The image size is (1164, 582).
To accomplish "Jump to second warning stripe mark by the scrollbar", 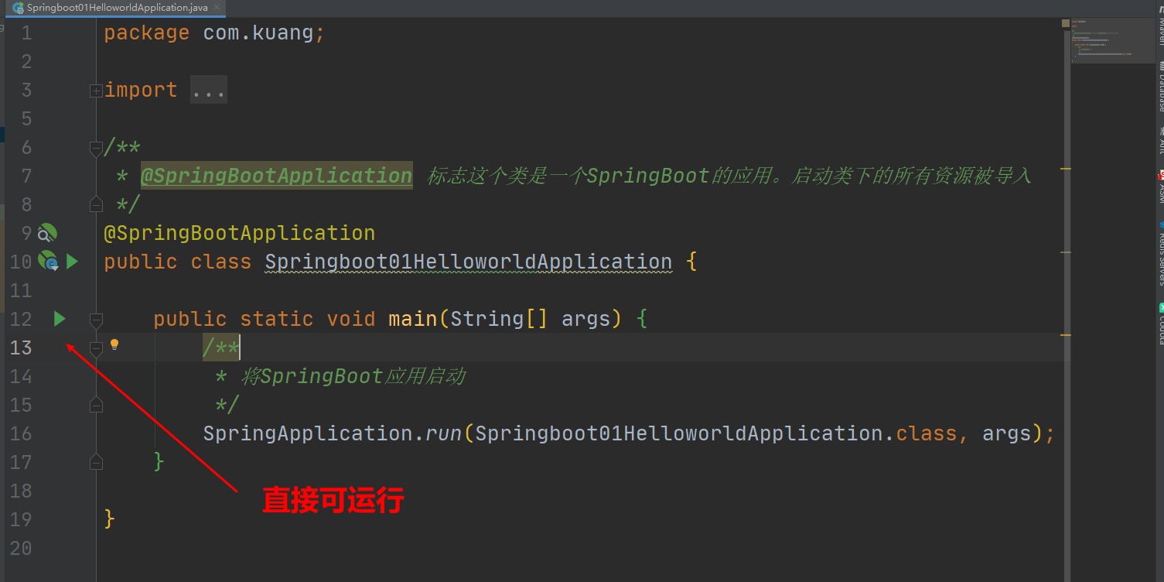I will tap(1066, 252).
